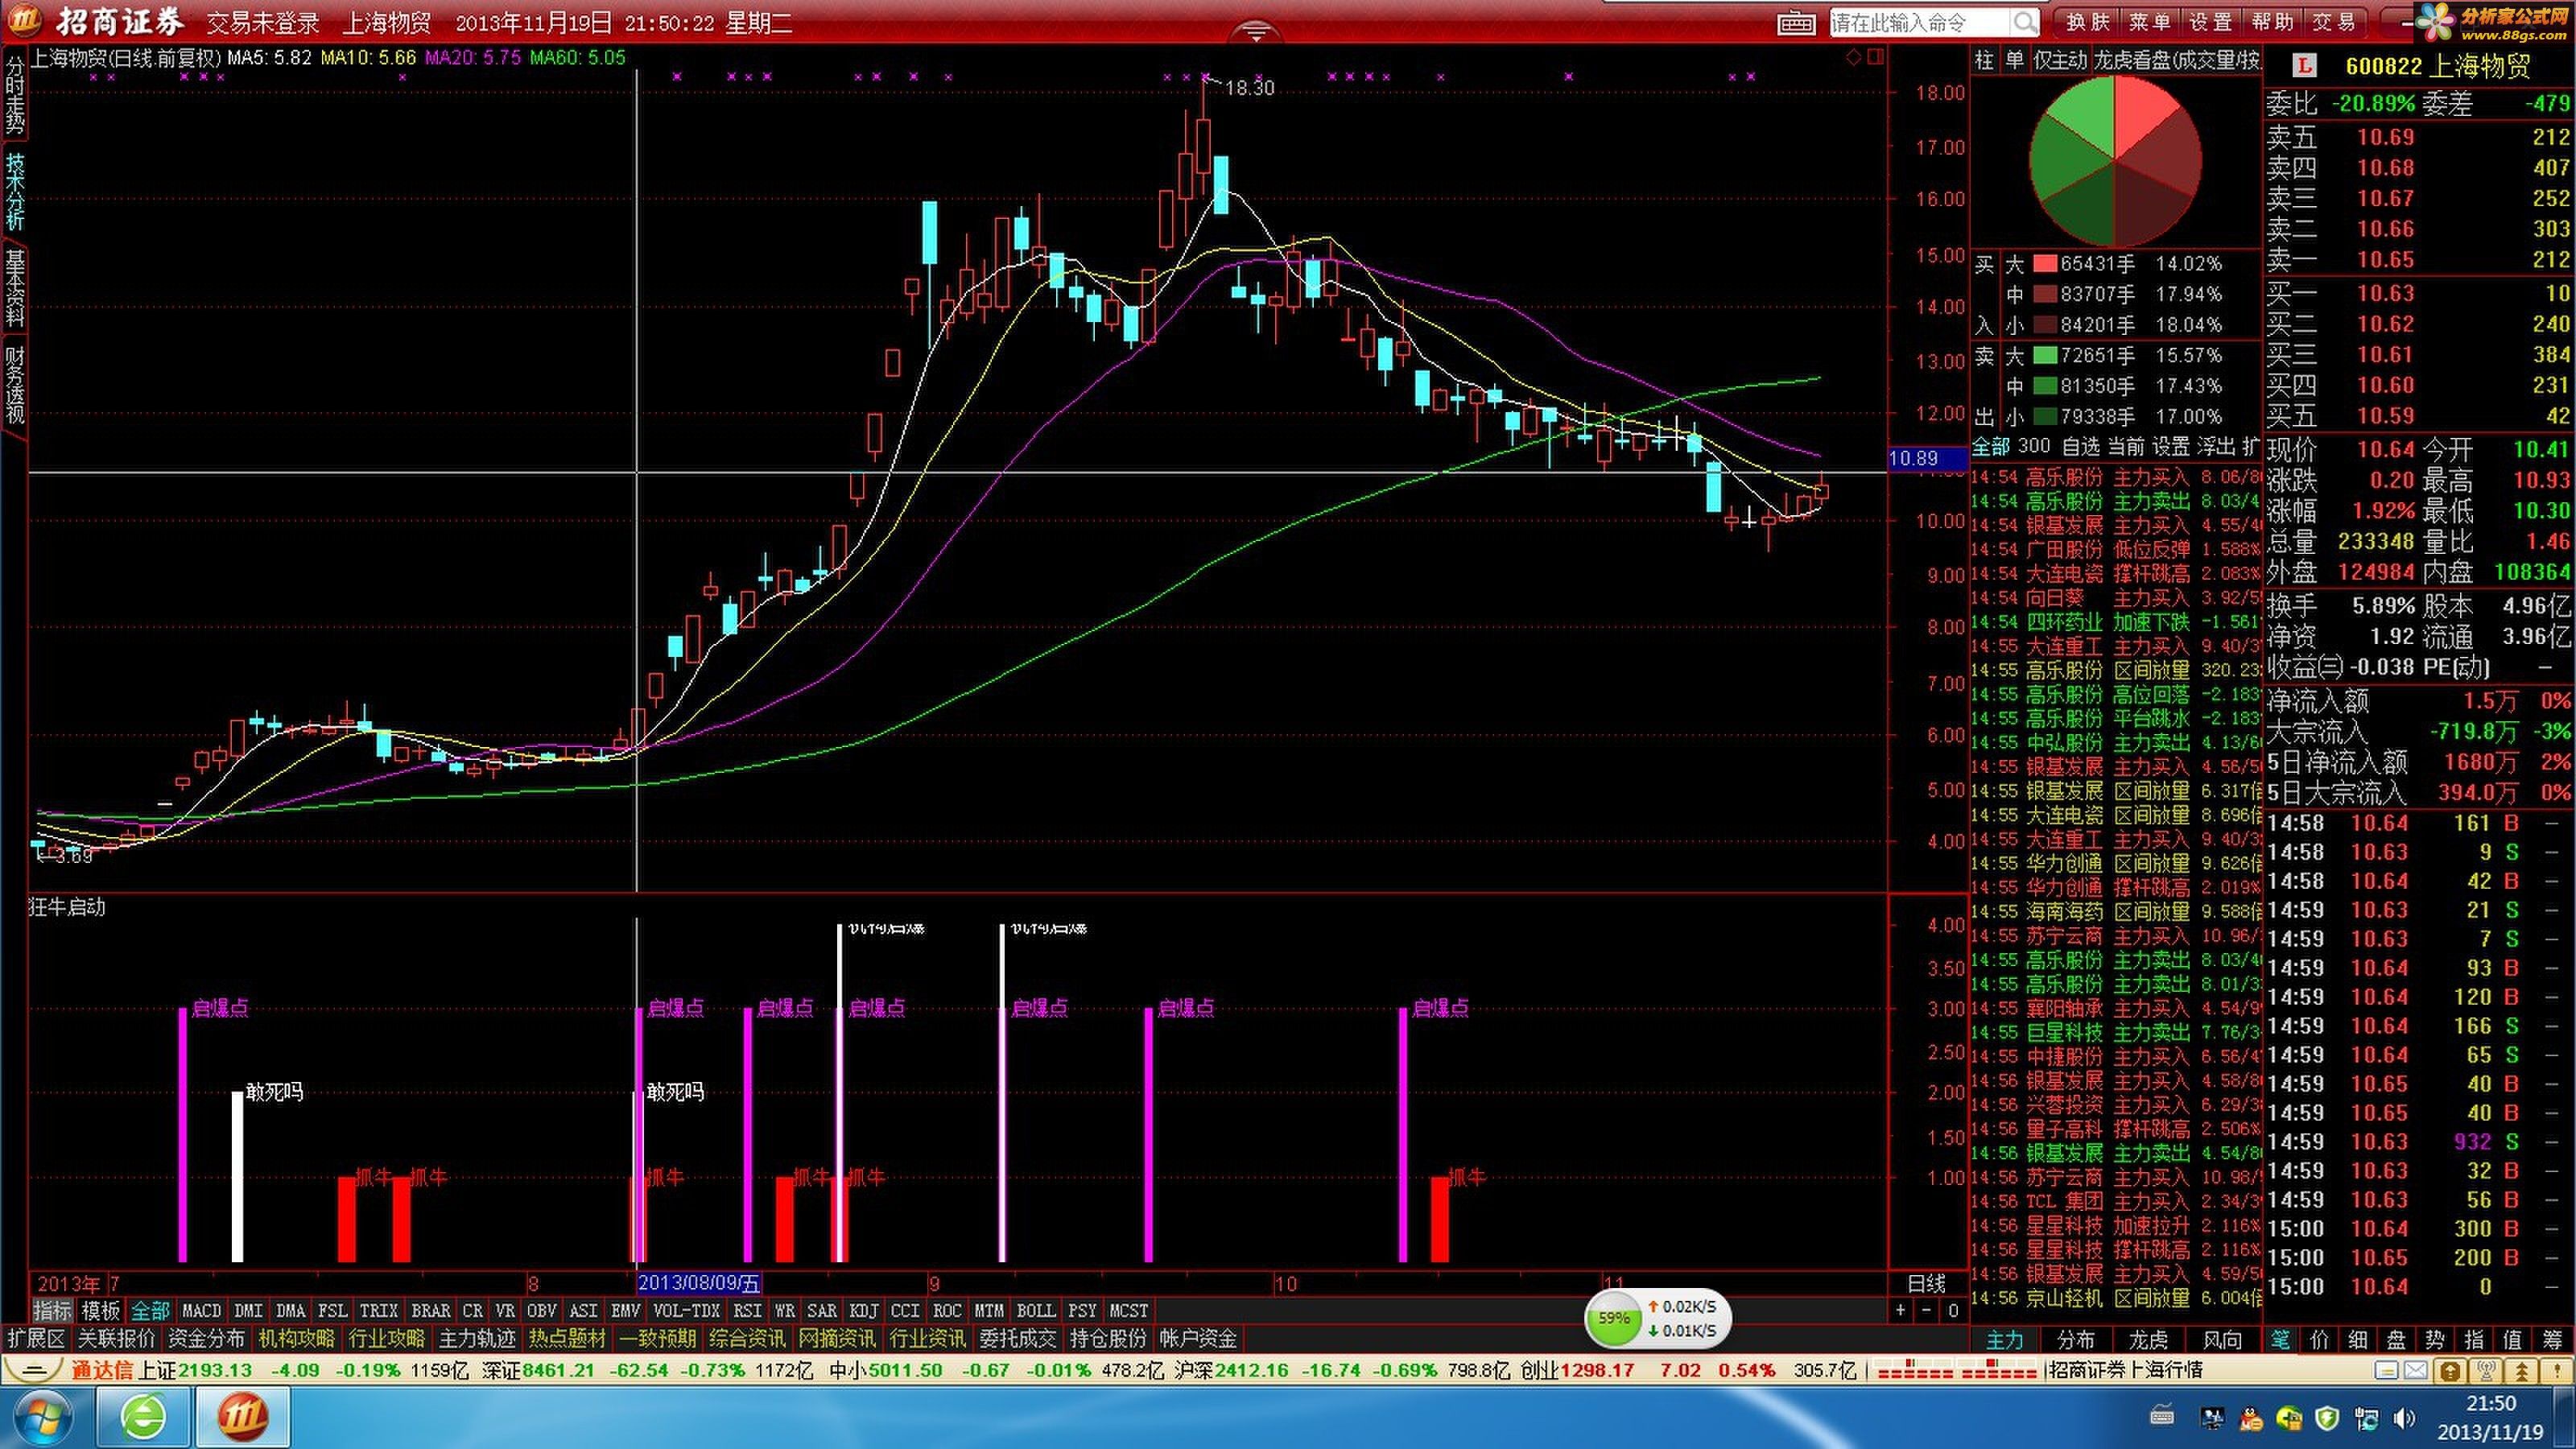Click the green shield security tray icon
Screen dimensions: 2576x1449
click(x=2328, y=1418)
